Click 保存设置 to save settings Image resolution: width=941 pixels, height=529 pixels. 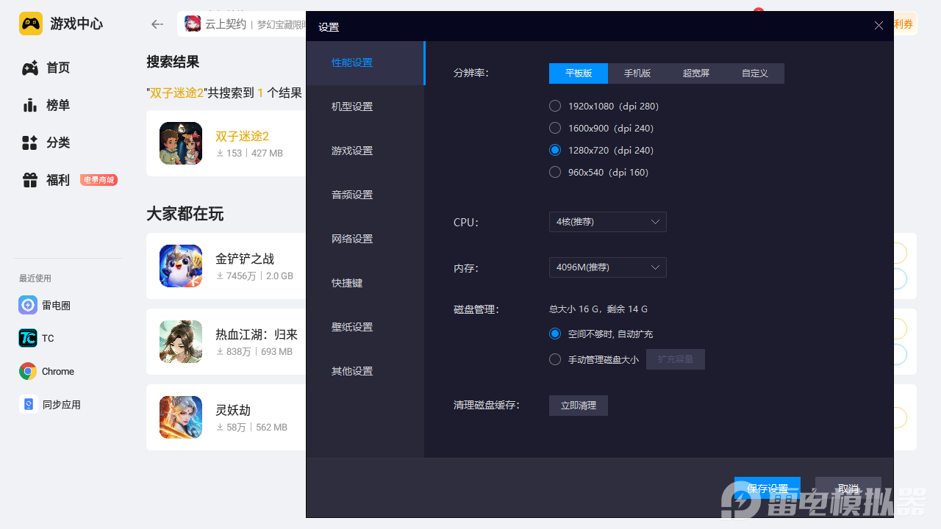click(768, 489)
